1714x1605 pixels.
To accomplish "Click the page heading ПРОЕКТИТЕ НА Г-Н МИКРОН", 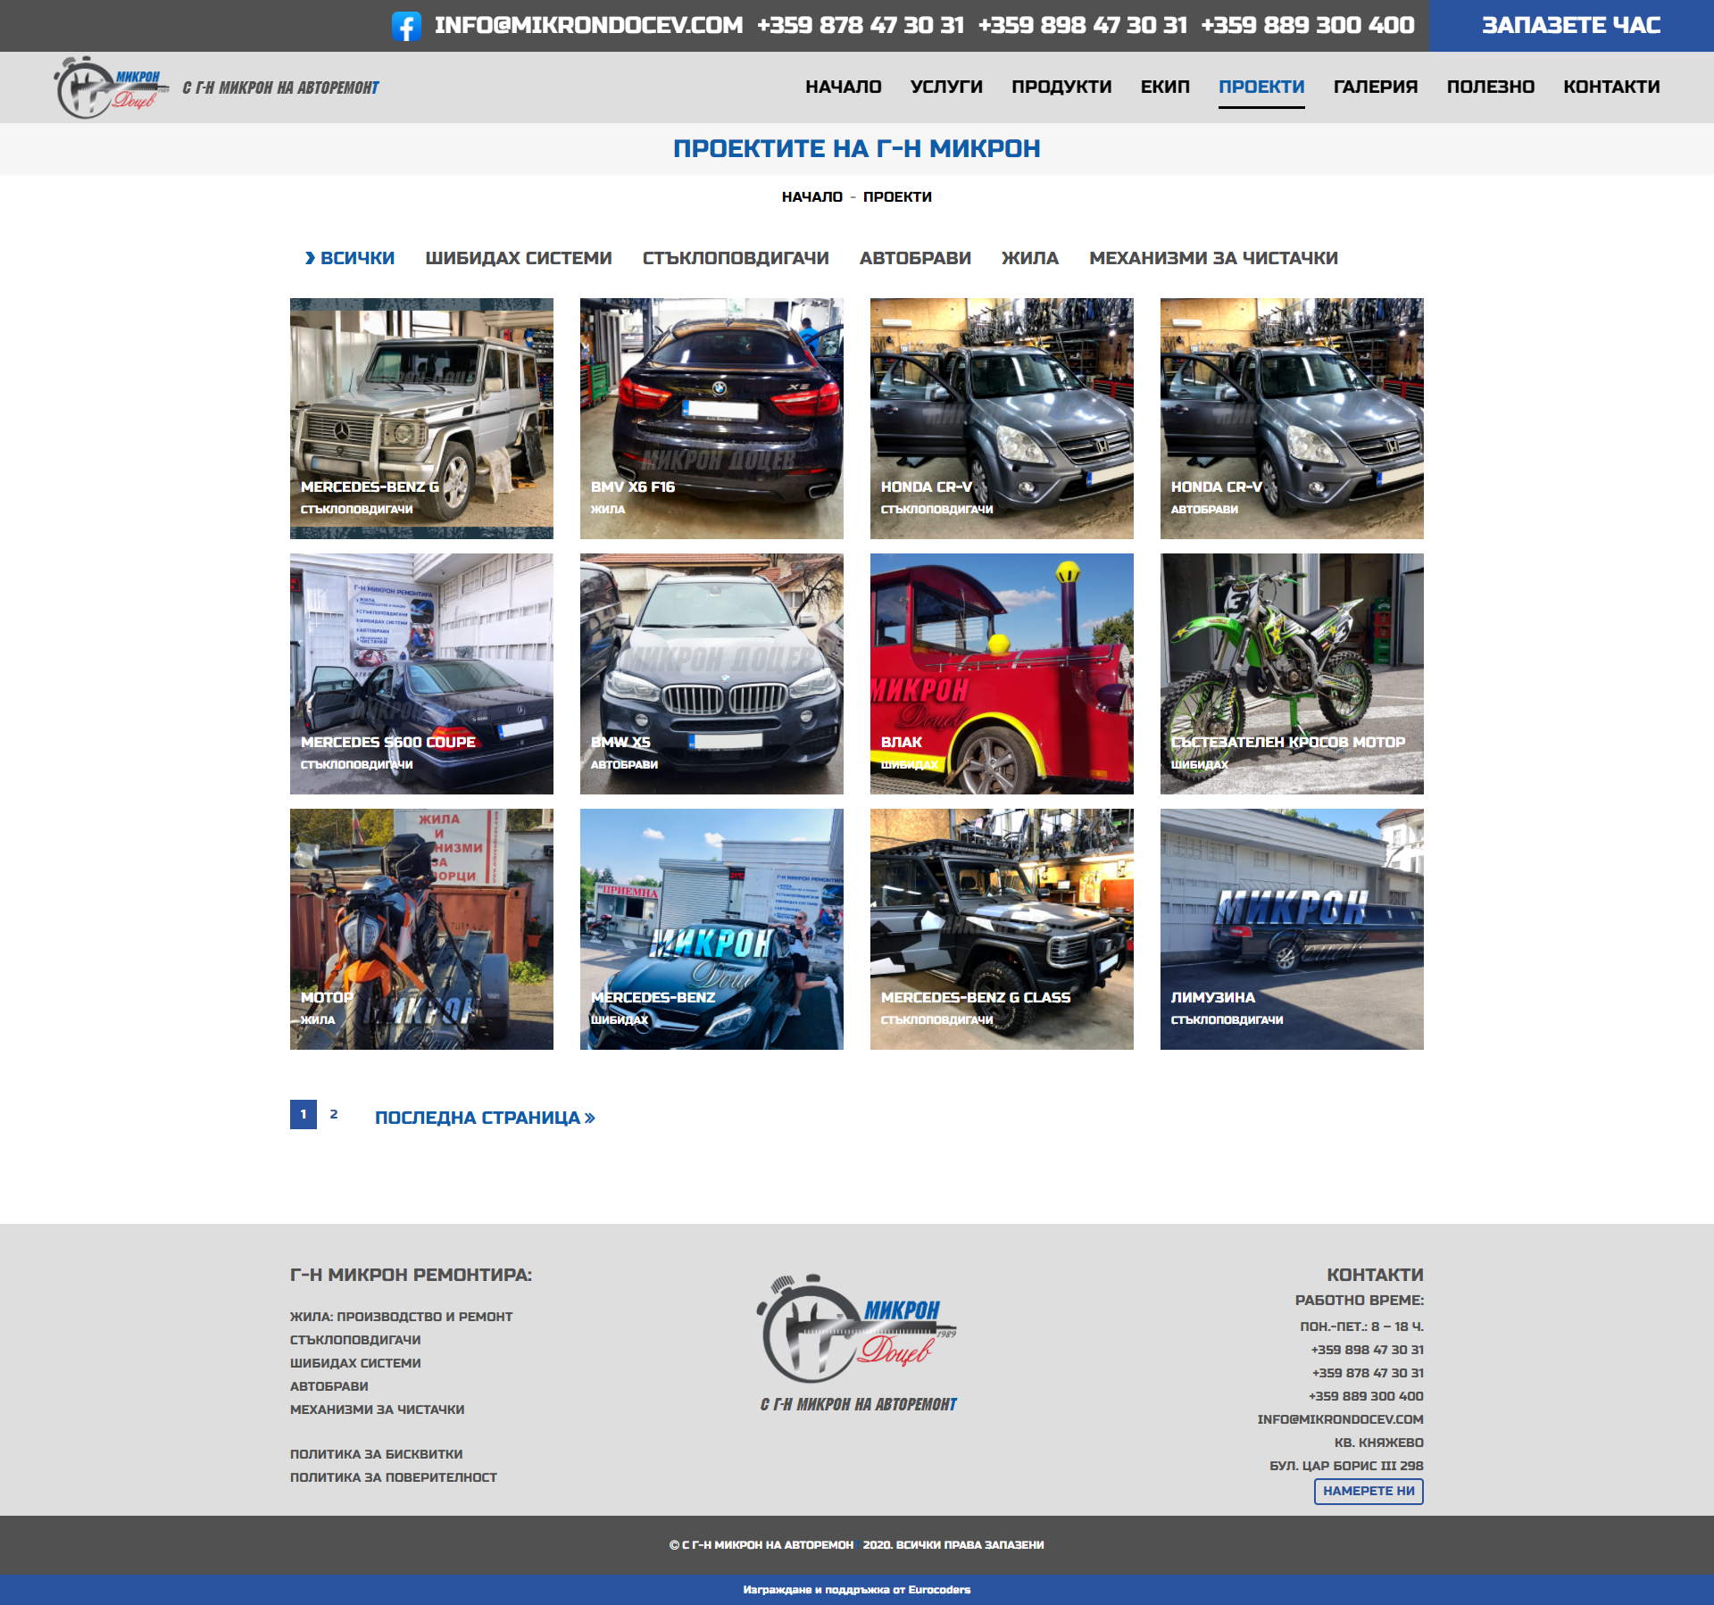I will [x=857, y=148].
